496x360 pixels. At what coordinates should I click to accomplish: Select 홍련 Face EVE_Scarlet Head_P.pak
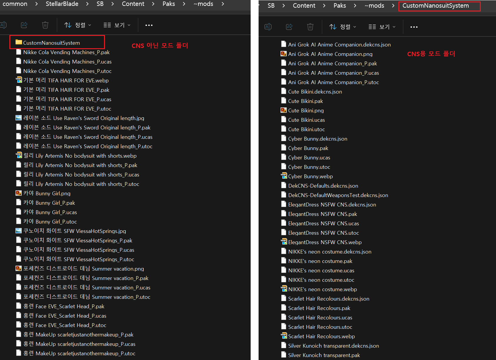point(64,306)
